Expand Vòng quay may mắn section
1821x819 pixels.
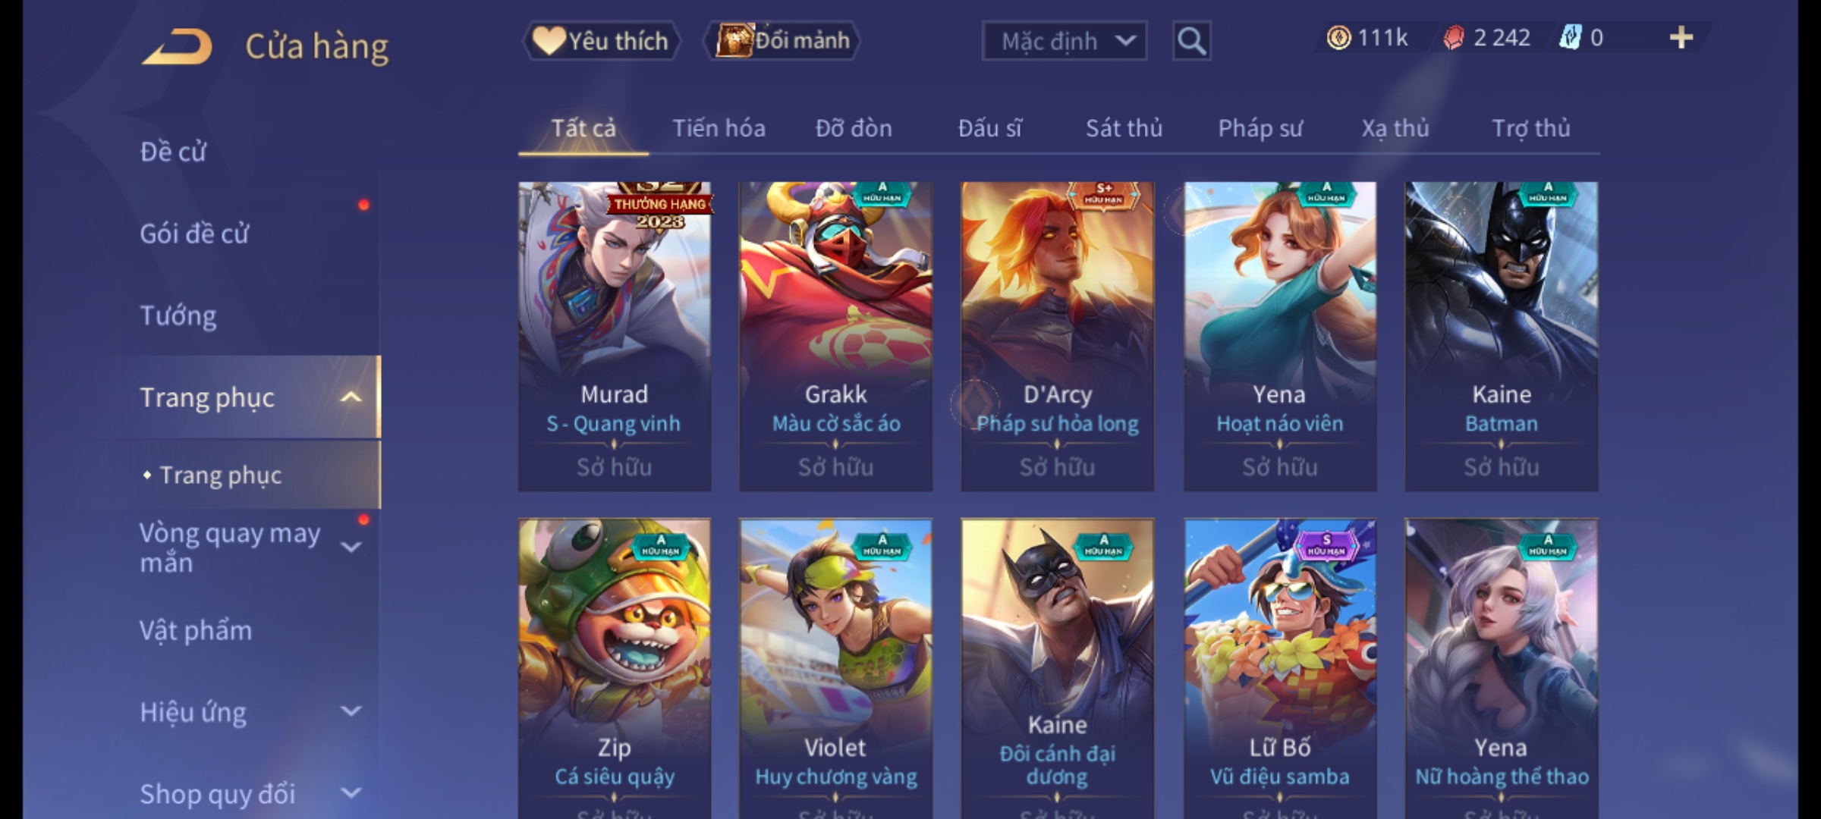351,547
